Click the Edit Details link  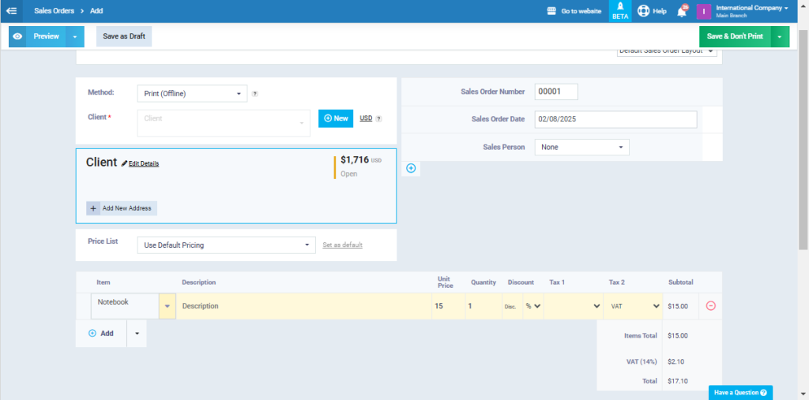[x=144, y=163]
